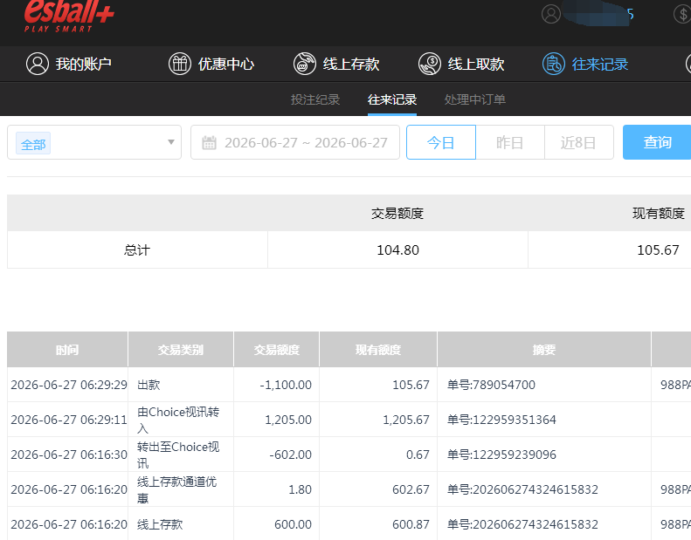This screenshot has height=540, width=691.
Task: Click the 摘要 column header
Action: click(544, 350)
